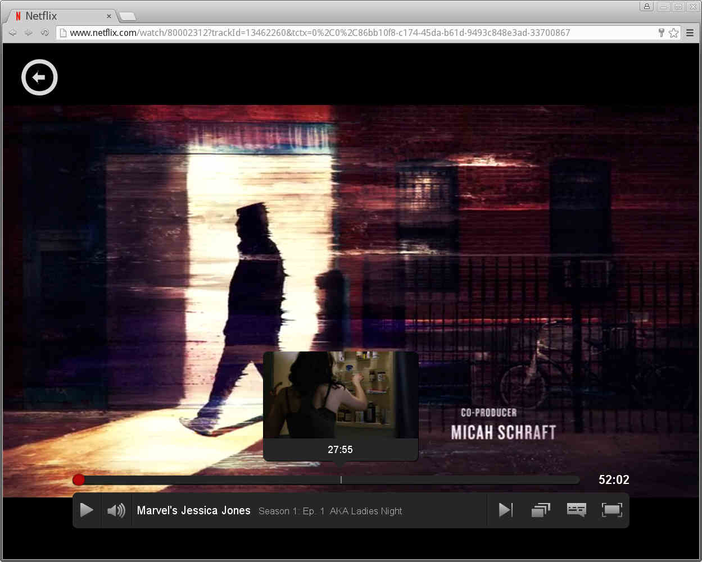Screen dimensions: 702x562
Task: Click the AKA Ladies Night episode label
Action: coord(366,511)
